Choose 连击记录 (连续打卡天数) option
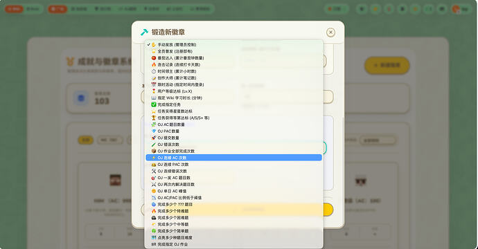The height and width of the screenshot is (249, 478). coord(234,64)
